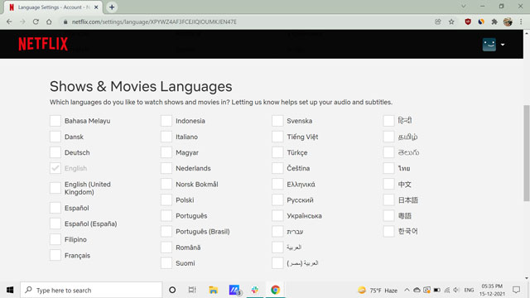530x298 pixels.
Task: Check the 한국어 checkbox
Action: (388, 232)
